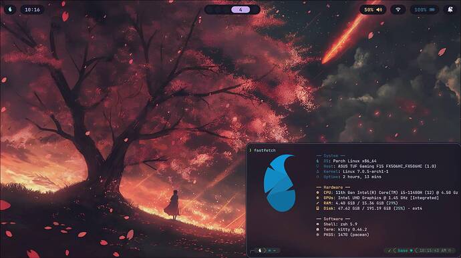Click the battery icon in the top bar
The image size is (461, 258).
[x=432, y=10]
